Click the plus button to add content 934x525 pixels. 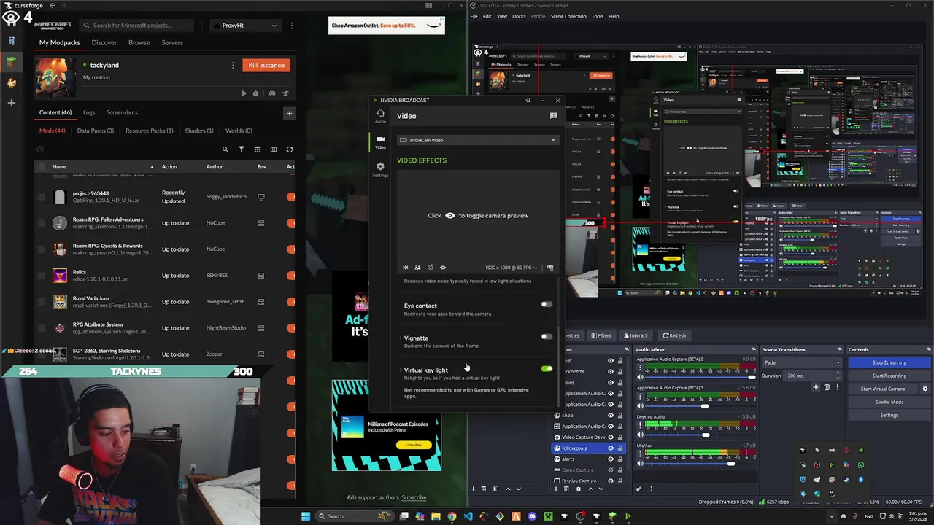(x=289, y=113)
